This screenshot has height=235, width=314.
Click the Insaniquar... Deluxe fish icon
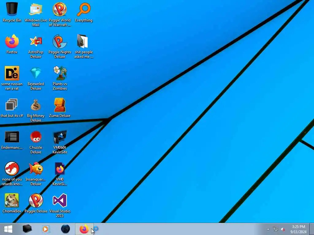(x=36, y=174)
